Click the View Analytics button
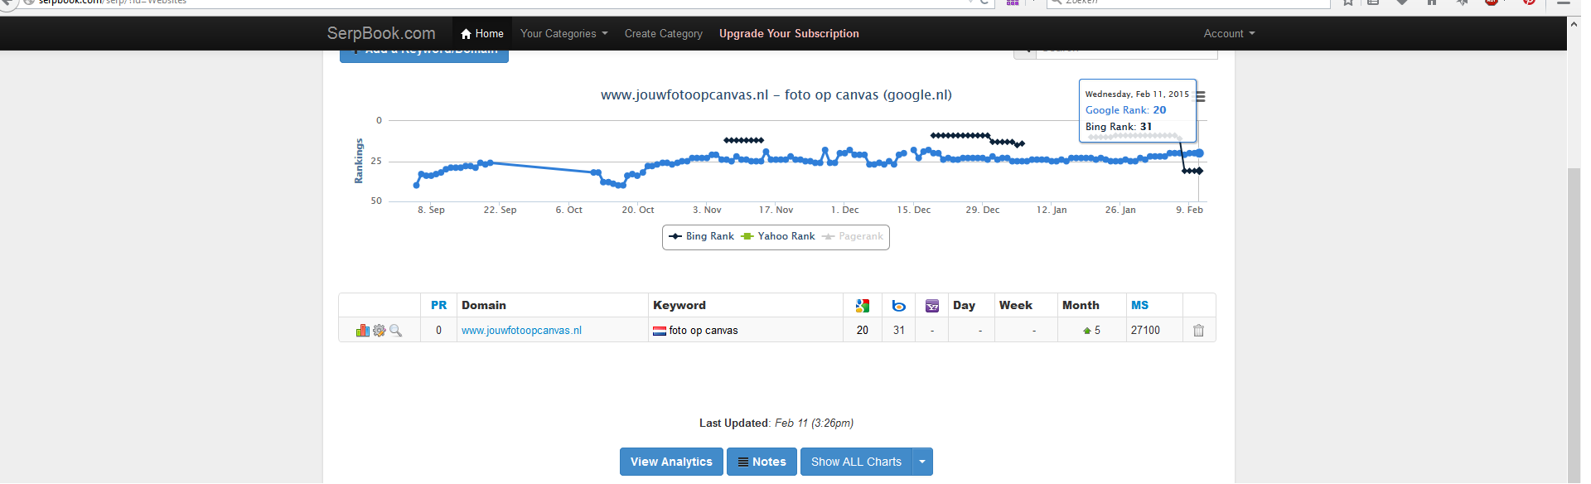The image size is (1591, 484). [x=671, y=462]
